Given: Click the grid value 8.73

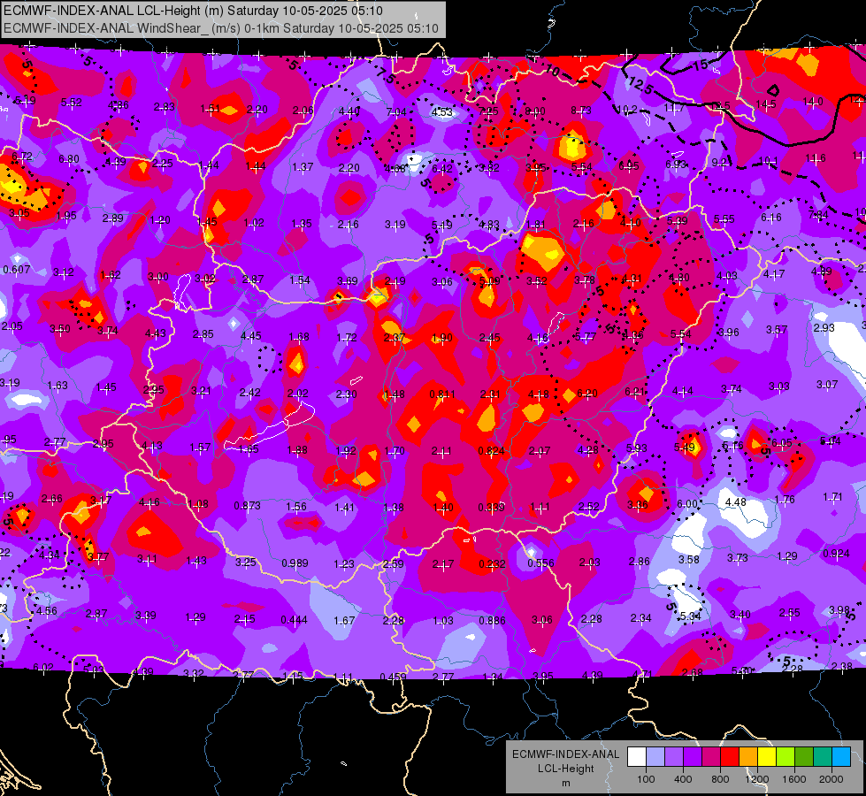Looking at the screenshot, I should click(581, 111).
